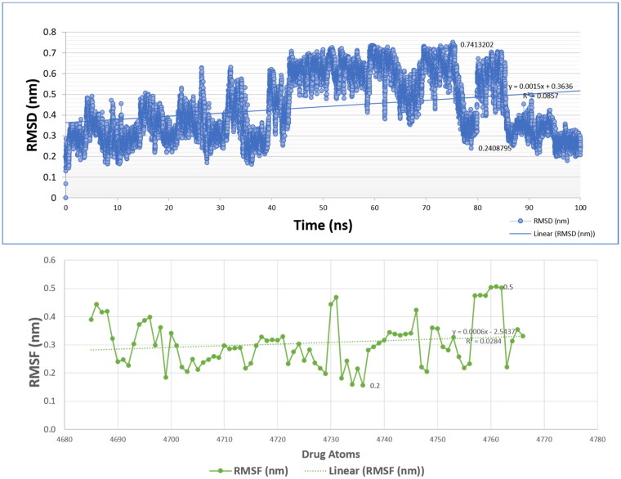Click the 0.5 data label on RMSF chart
This screenshot has width=621, height=479.
pyautogui.click(x=508, y=287)
